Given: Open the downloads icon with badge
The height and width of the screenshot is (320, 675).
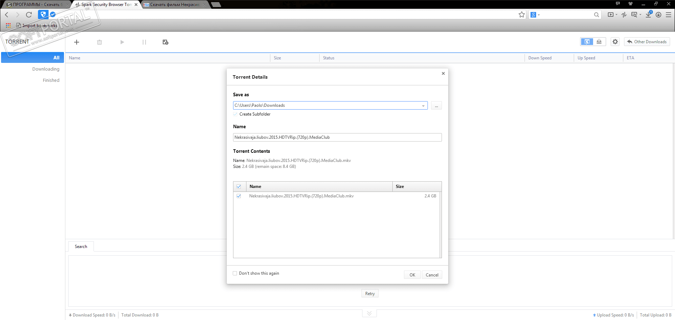Looking at the screenshot, I should point(649,14).
